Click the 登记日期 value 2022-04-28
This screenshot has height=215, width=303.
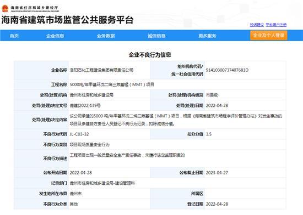[x=217, y=204]
